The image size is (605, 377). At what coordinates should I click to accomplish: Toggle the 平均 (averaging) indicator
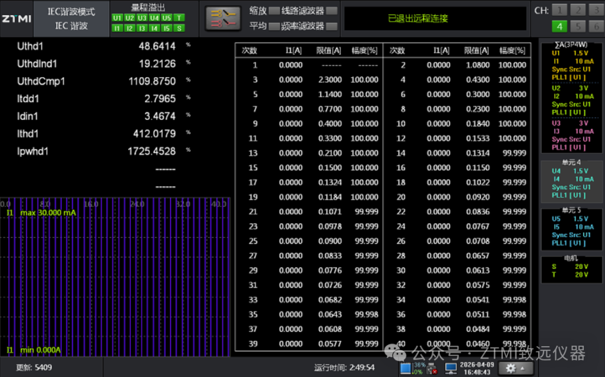pyautogui.click(x=274, y=26)
